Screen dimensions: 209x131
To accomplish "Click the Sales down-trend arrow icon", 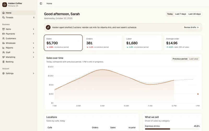I will pyautogui.click(x=47, y=47).
